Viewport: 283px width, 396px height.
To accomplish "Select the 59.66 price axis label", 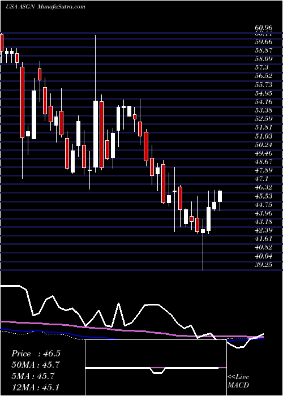I will point(264,42).
